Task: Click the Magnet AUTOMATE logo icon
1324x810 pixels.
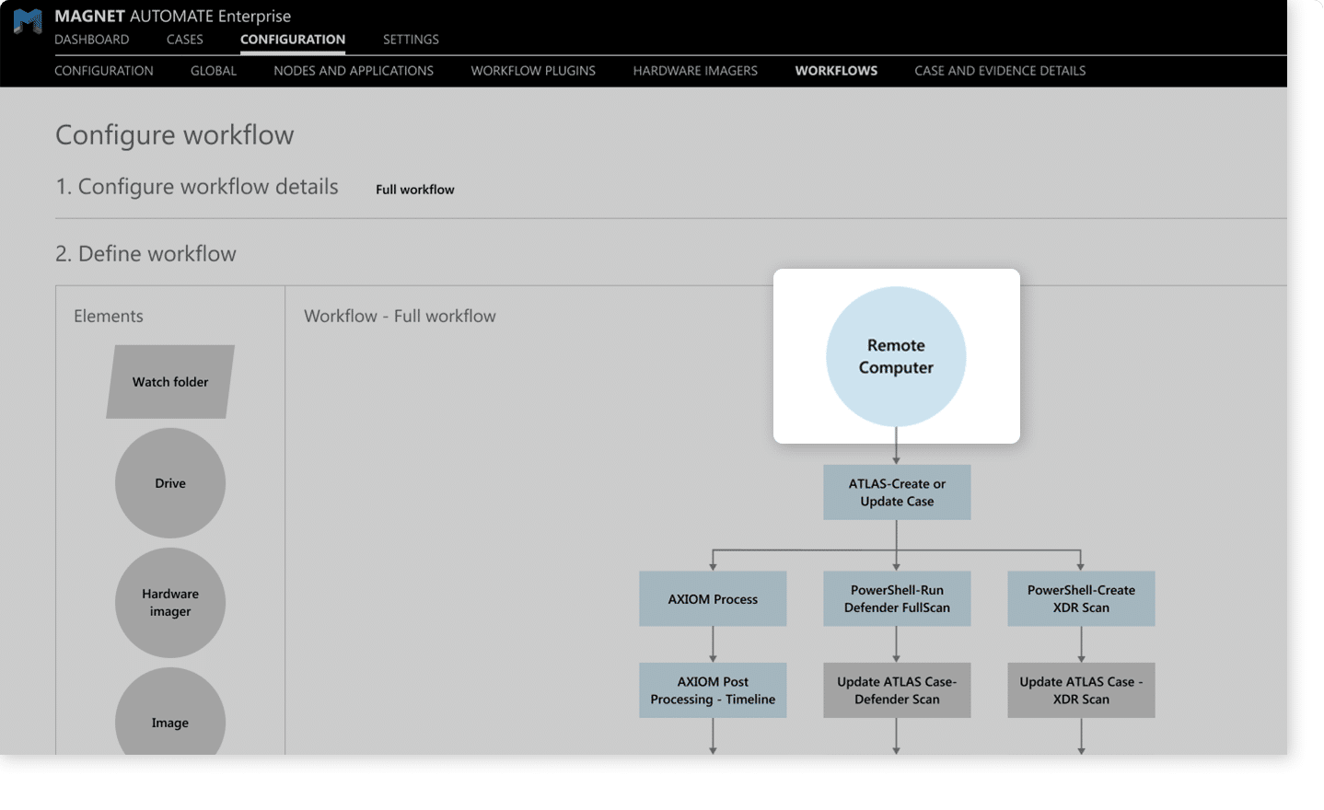Action: tap(28, 22)
